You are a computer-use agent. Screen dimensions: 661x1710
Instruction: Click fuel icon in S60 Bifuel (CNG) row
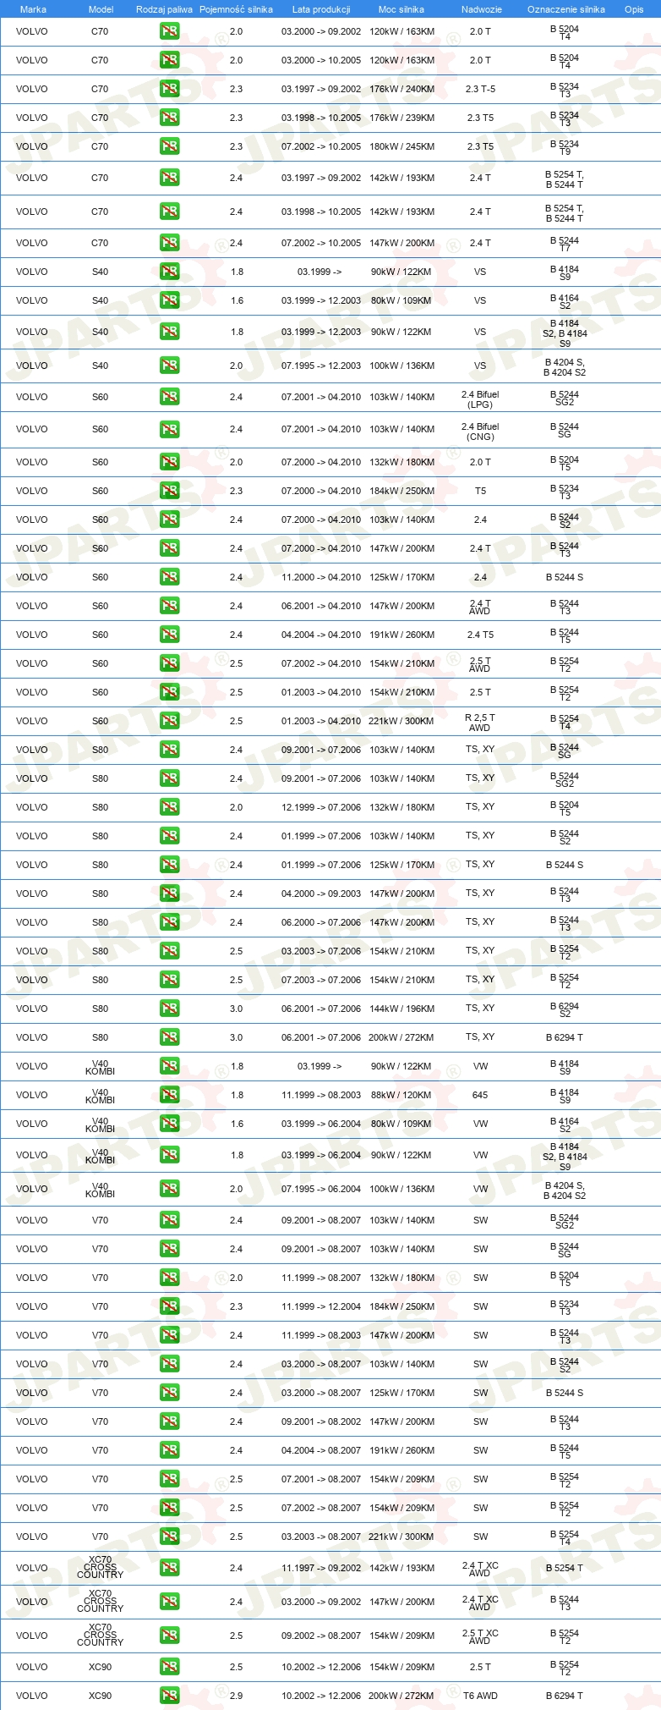pos(170,430)
